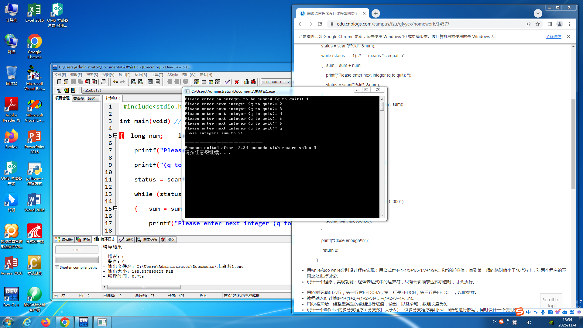Click the Open file icon in Dev-C++ toolbar

[x=66, y=82]
